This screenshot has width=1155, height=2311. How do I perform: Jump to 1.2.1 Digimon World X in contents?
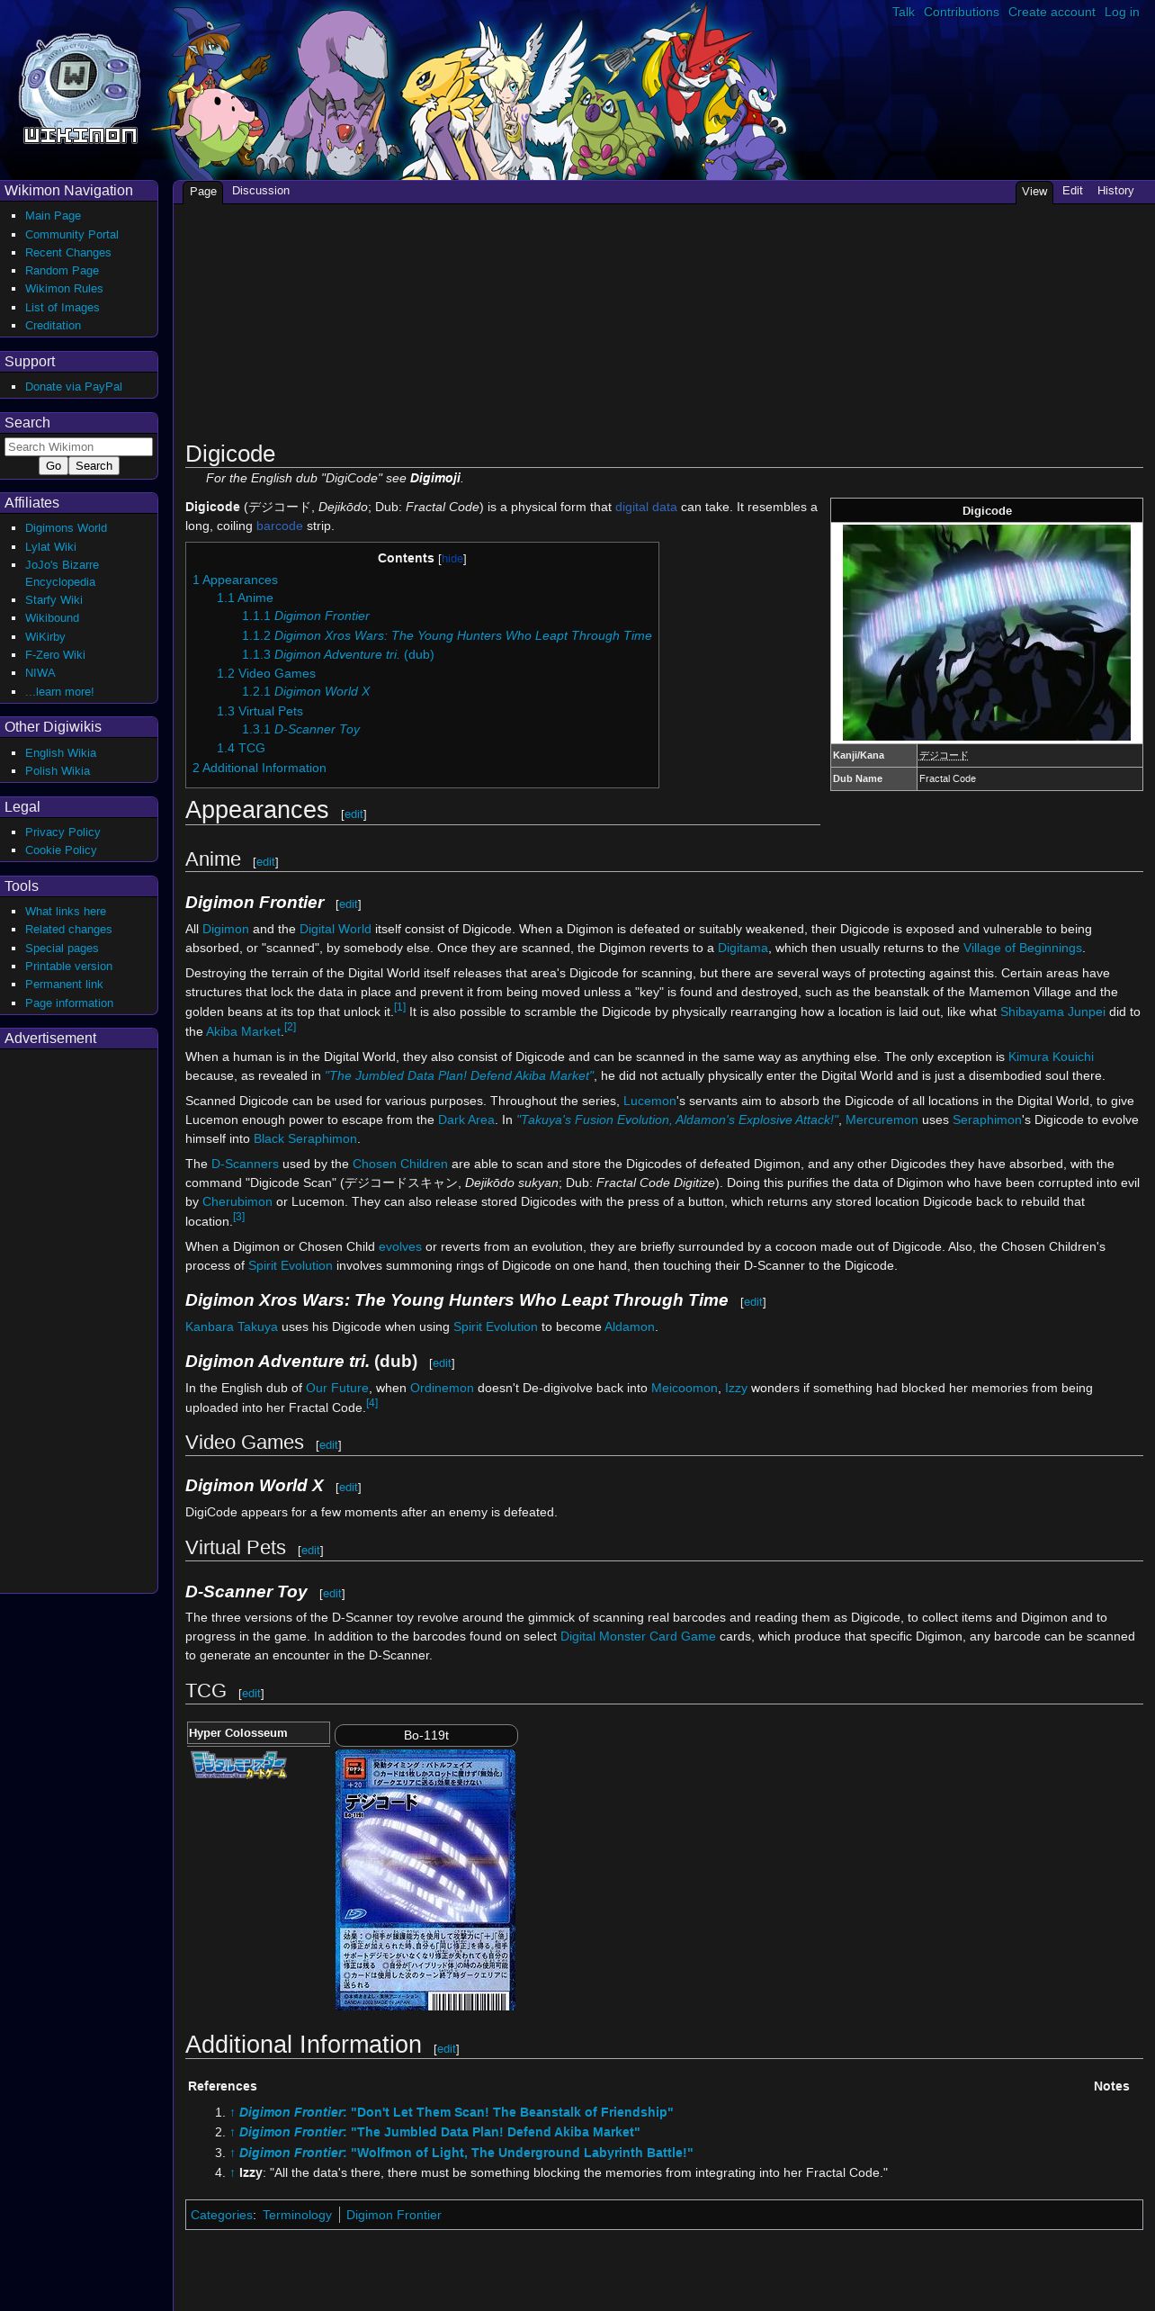point(306,692)
